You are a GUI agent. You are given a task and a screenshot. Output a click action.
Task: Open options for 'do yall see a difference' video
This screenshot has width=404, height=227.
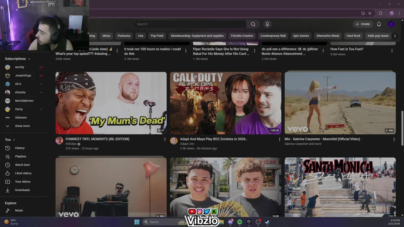point(323,50)
